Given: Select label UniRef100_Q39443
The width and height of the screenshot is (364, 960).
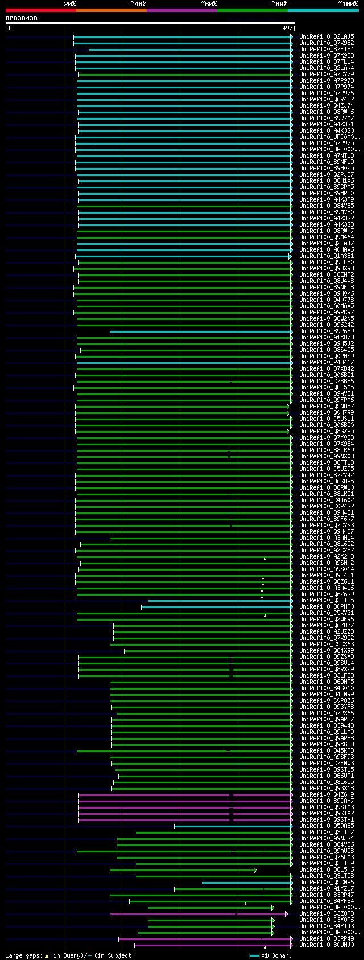Looking at the screenshot, I should [326, 725].
